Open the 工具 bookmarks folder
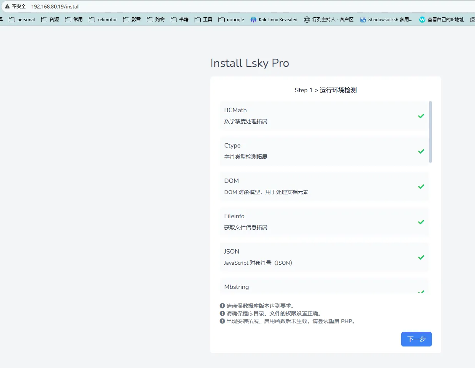475x368 pixels. click(x=203, y=20)
